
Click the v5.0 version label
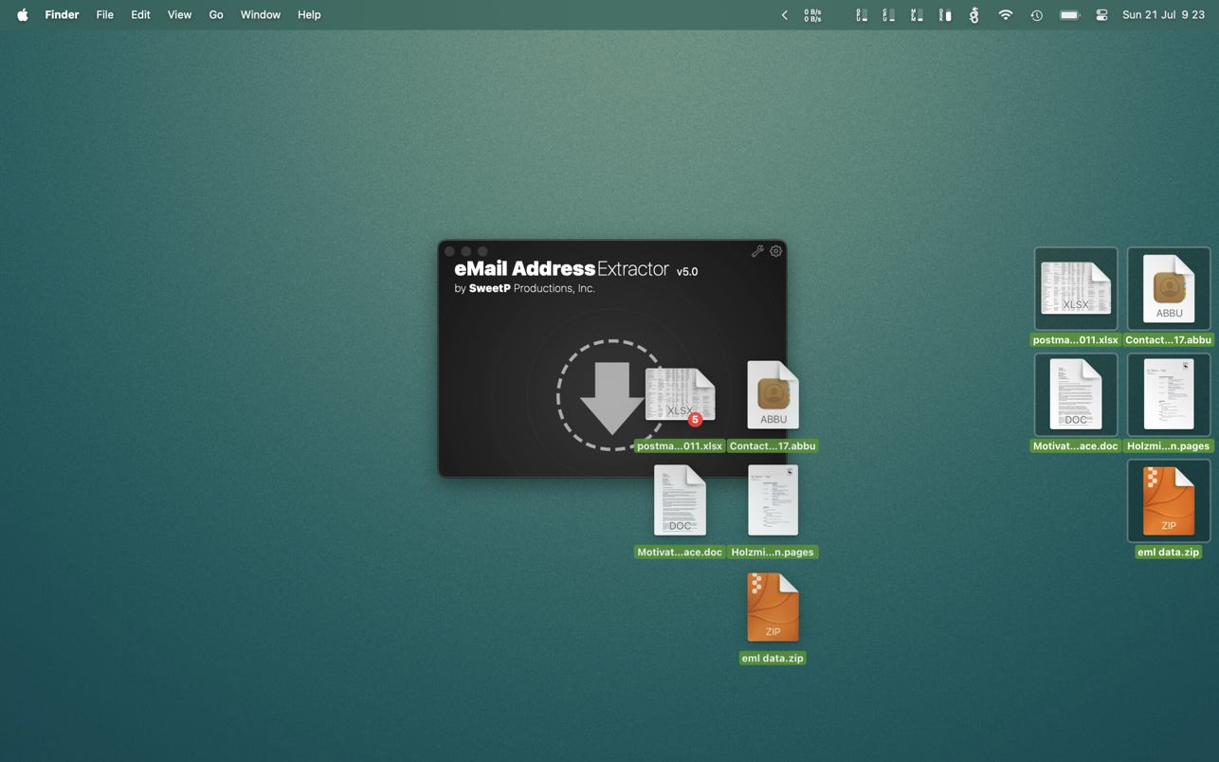[687, 271]
